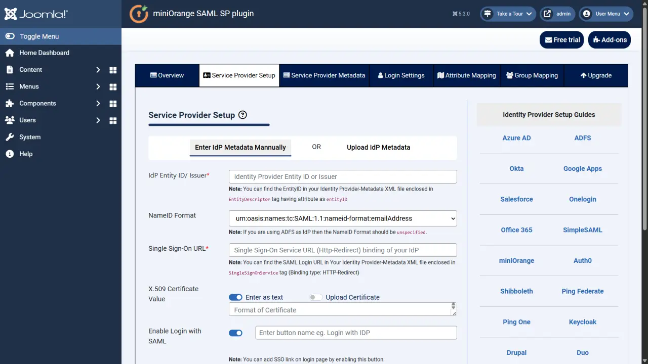Open the Attribute Mapping tab
The width and height of the screenshot is (648, 364).
pyautogui.click(x=467, y=75)
